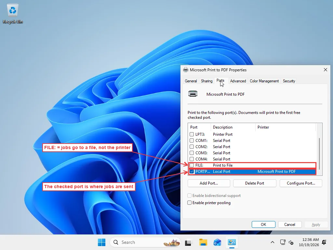Enable printer pooling checkbox

pos(189,202)
